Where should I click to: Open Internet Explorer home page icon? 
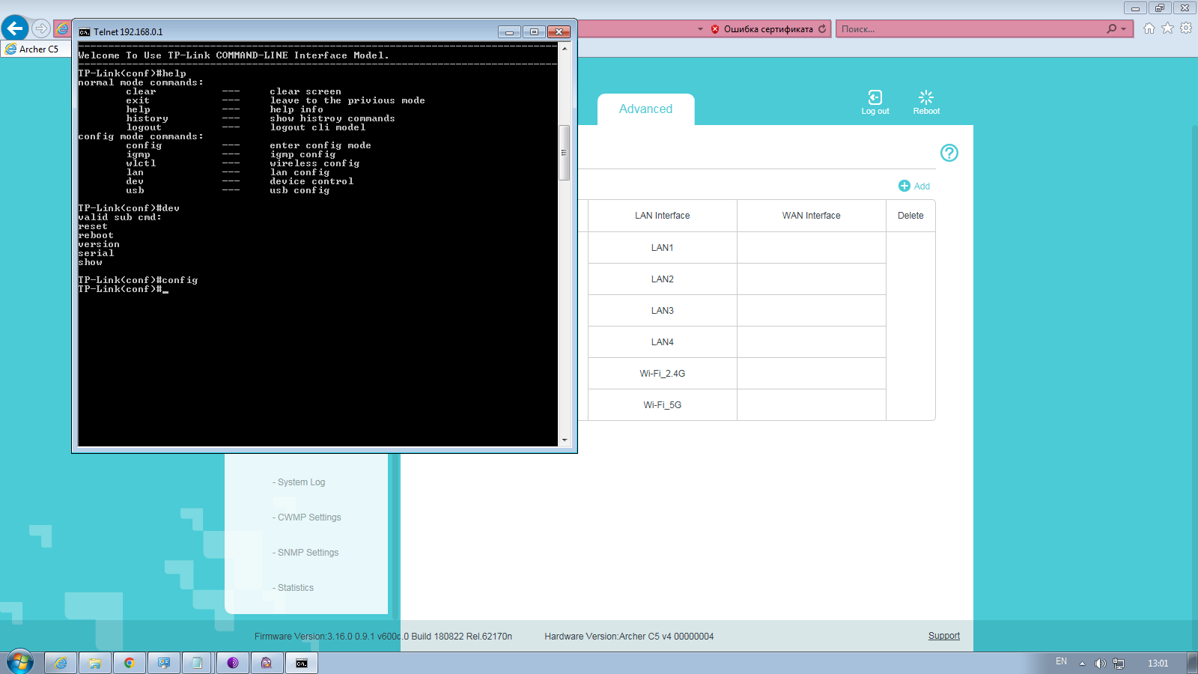click(x=1149, y=28)
